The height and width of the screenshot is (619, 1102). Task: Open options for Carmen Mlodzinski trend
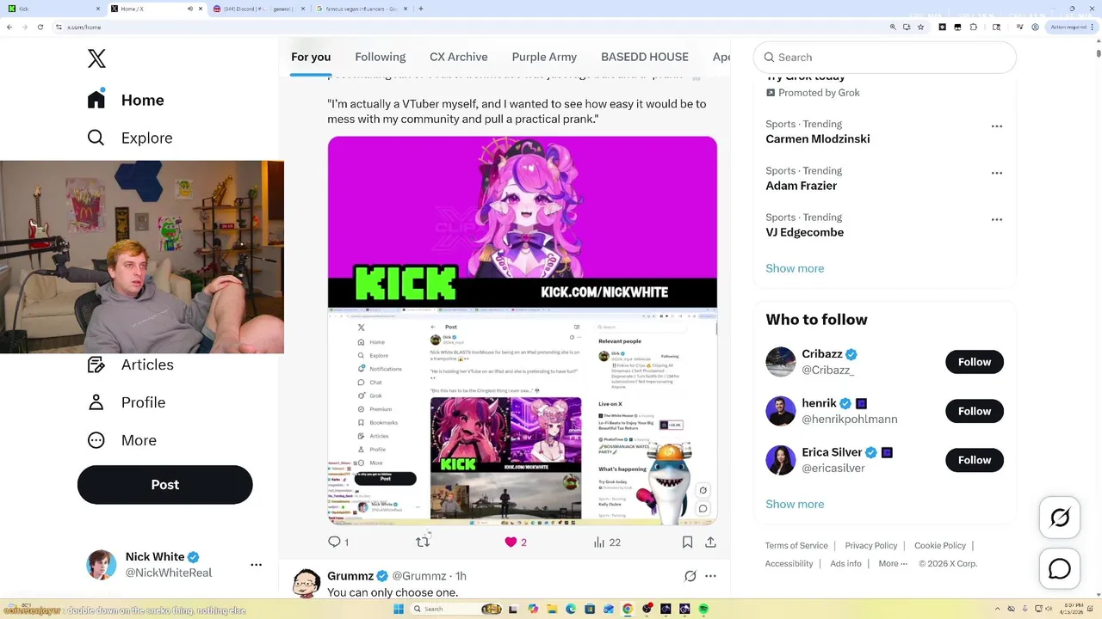click(996, 126)
